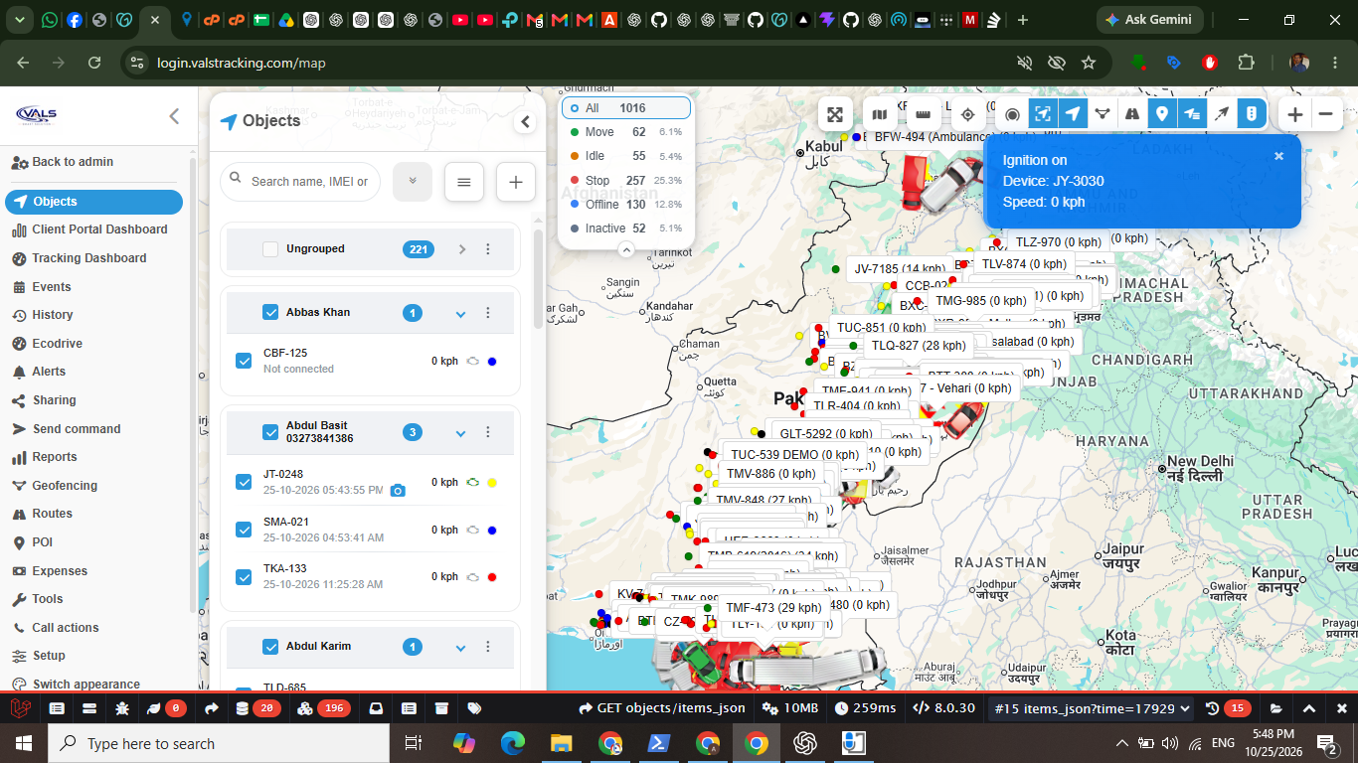Go to Geofencing in sidebar
1358x763 pixels.
tap(65, 486)
